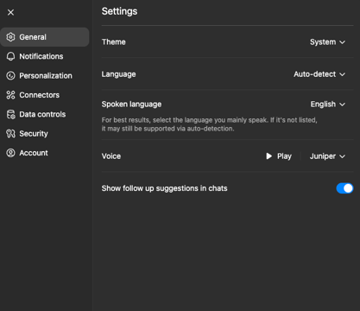Click the Settings heading text
360x311 pixels.
click(119, 11)
